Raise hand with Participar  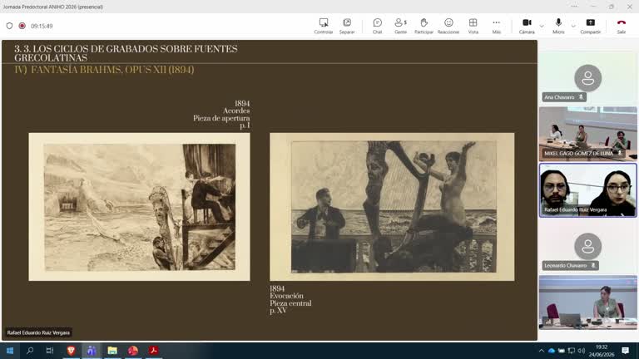point(424,26)
